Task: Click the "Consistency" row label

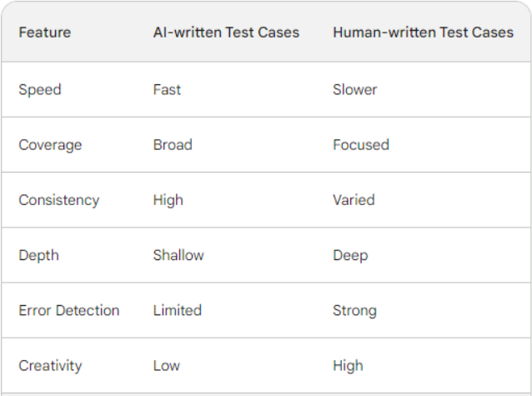Action: [x=58, y=200]
